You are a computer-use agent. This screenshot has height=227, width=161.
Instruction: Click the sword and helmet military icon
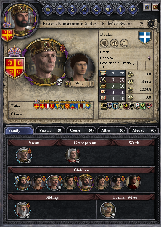click(x=84, y=10)
